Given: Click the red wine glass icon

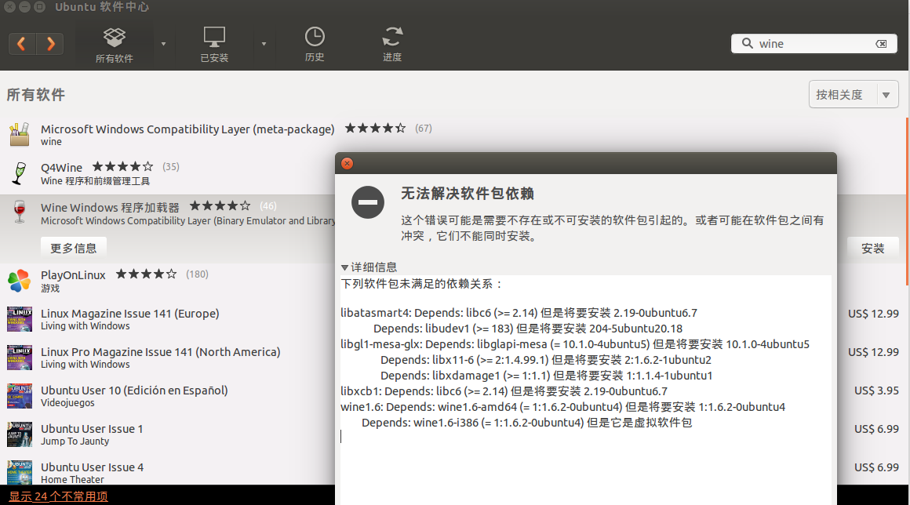Looking at the screenshot, I should point(19,212).
